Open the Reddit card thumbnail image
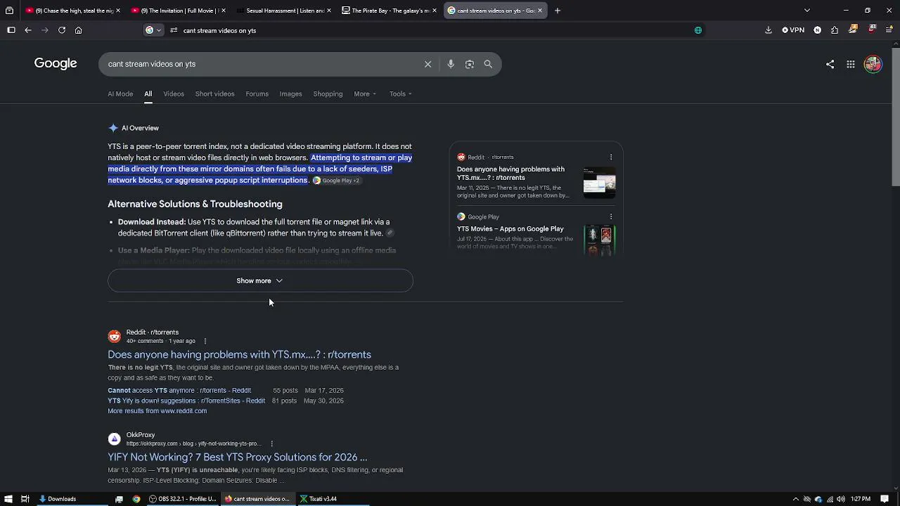Viewport: 900px width, 506px height. 599,183
